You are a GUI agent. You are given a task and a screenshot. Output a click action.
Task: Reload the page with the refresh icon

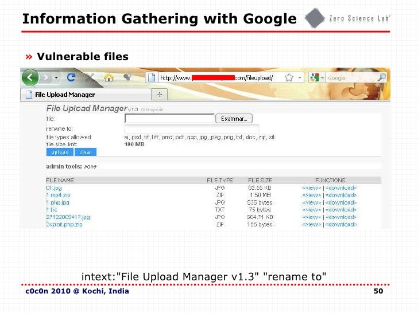click(71, 77)
